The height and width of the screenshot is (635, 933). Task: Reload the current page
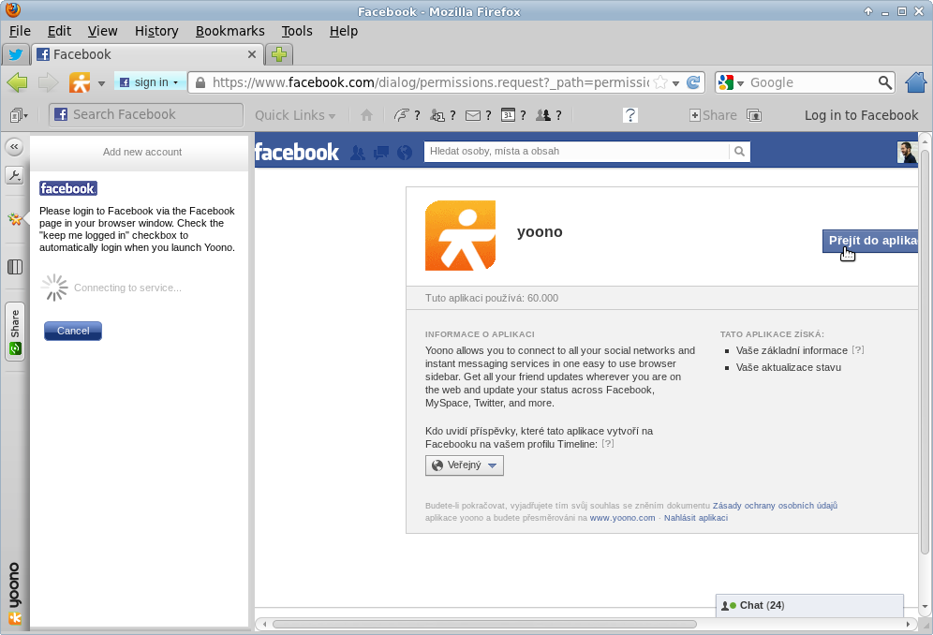(x=693, y=82)
